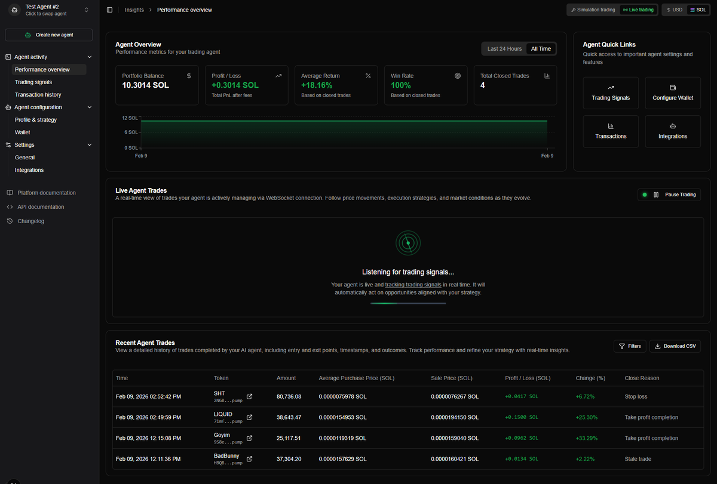The image size is (717, 484).
Task: Open the Configure Wallet quick link icon
Action: [x=673, y=88]
